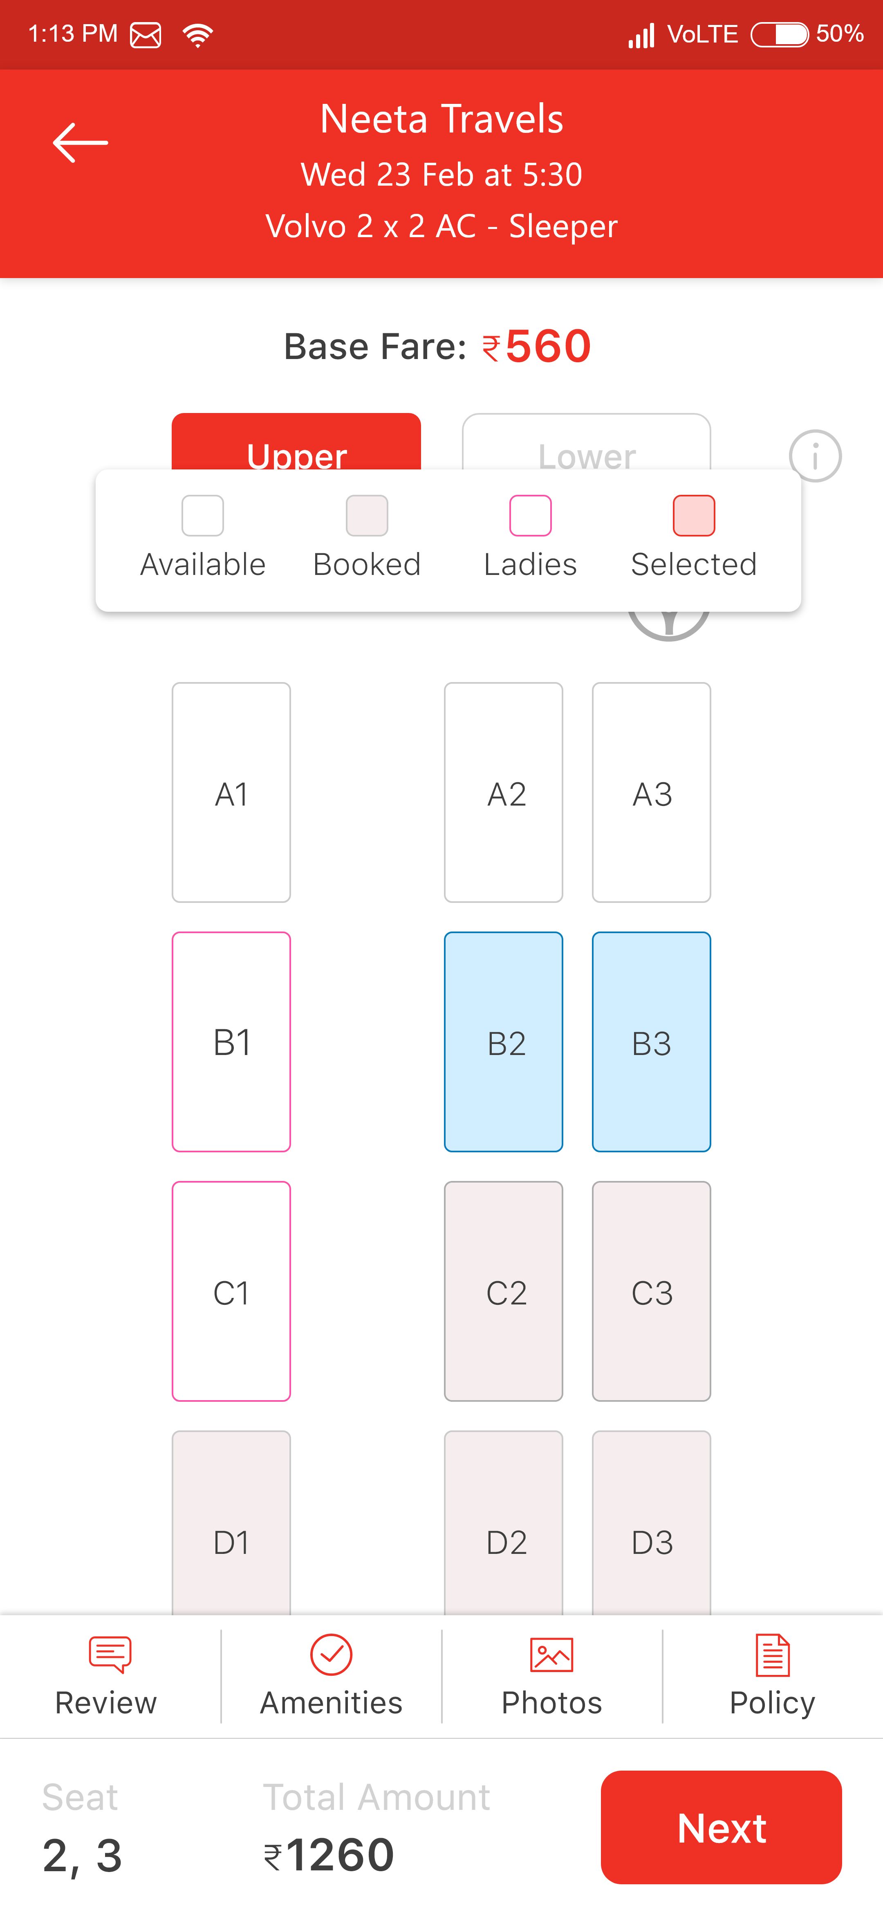Viewport: 883px width, 1917px height.
Task: Tap booked seat C2
Action: point(504,1291)
